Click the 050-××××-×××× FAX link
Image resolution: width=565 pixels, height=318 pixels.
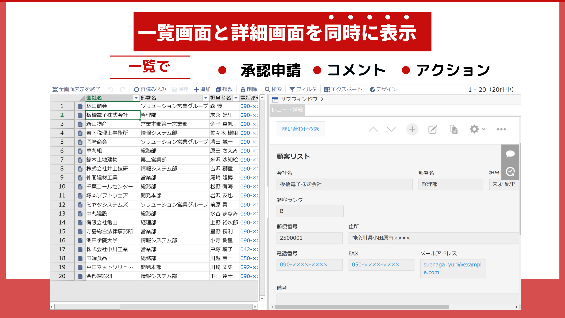375,265
